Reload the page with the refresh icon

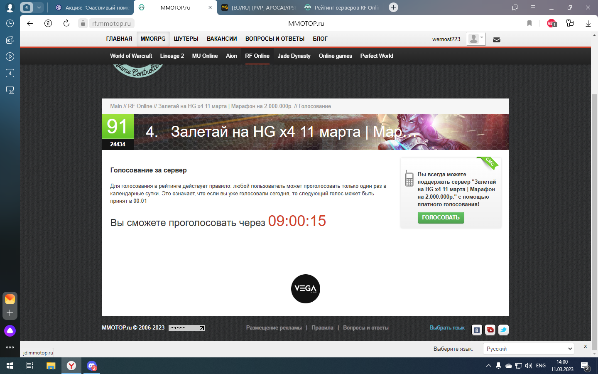(x=66, y=23)
